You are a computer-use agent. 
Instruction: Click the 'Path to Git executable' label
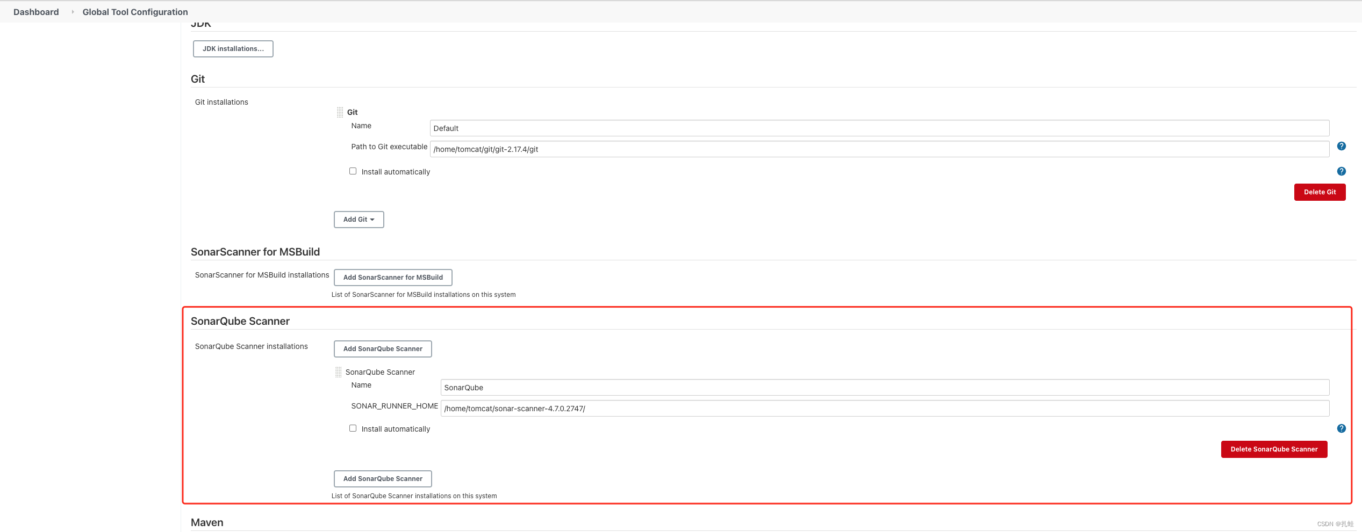pyautogui.click(x=389, y=147)
